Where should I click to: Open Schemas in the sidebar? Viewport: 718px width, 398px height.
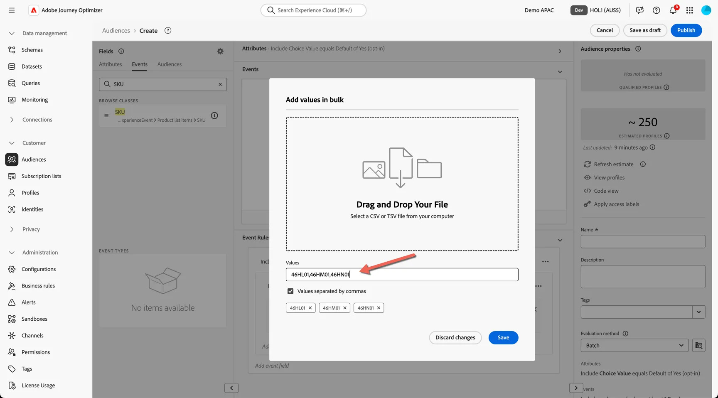point(32,50)
